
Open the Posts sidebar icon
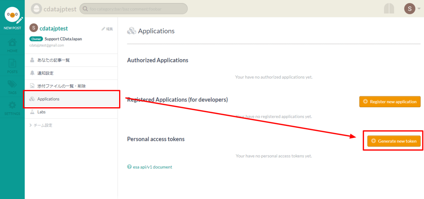point(12,66)
